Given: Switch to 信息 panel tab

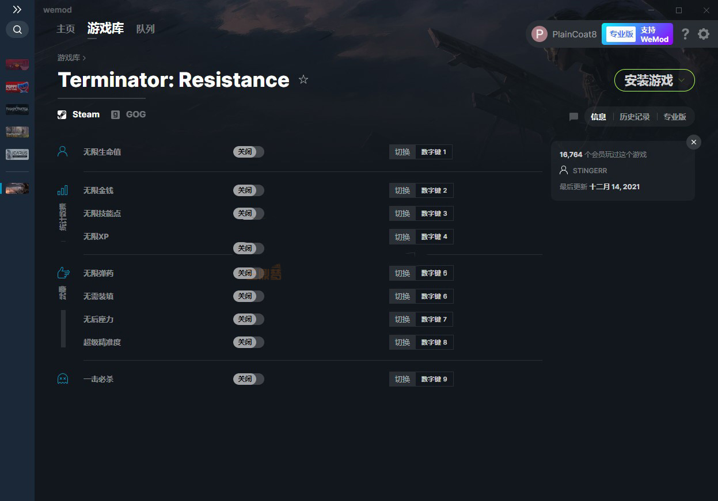Looking at the screenshot, I should 598,117.
